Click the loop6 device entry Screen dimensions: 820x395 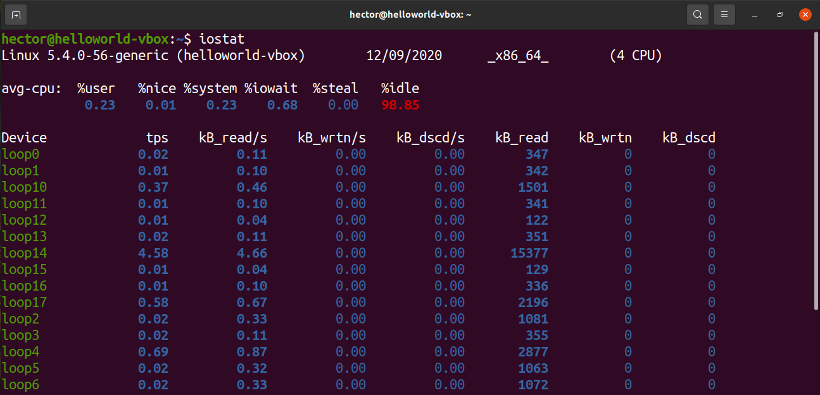[20, 385]
